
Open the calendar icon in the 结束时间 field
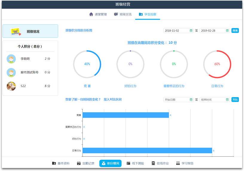click(x=227, y=100)
